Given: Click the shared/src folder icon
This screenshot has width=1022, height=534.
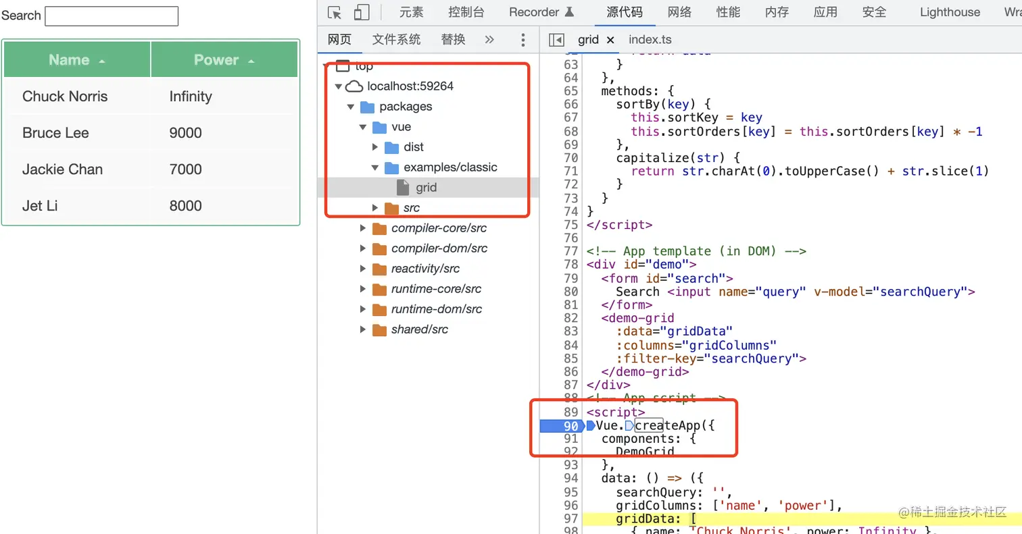Looking at the screenshot, I should pos(379,329).
